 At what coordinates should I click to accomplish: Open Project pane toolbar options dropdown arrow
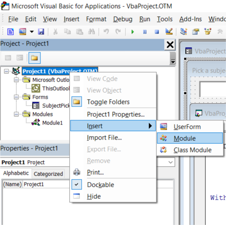pyautogui.click(x=173, y=62)
